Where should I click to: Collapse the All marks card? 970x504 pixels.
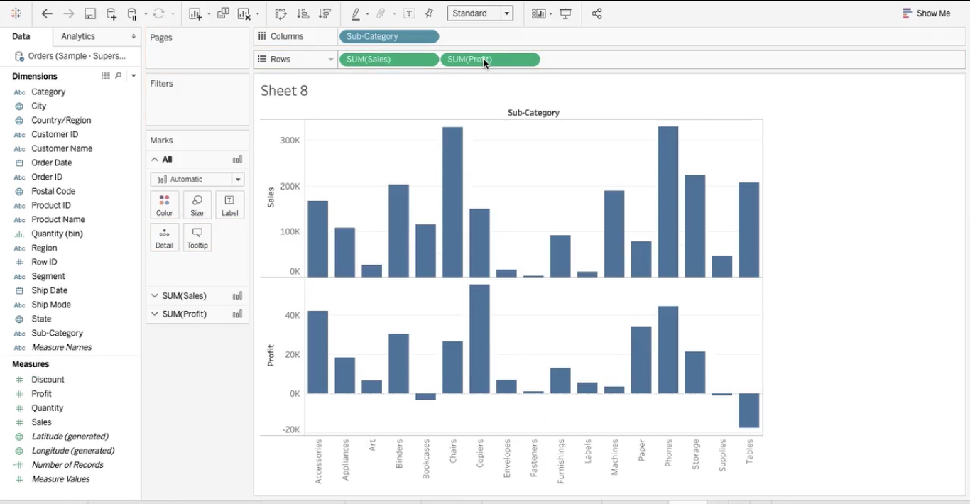(x=156, y=159)
